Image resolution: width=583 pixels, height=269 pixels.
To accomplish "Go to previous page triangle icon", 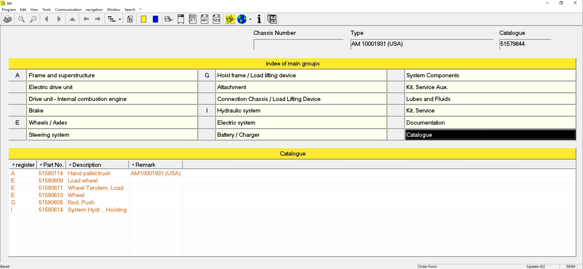I will 46,19.
